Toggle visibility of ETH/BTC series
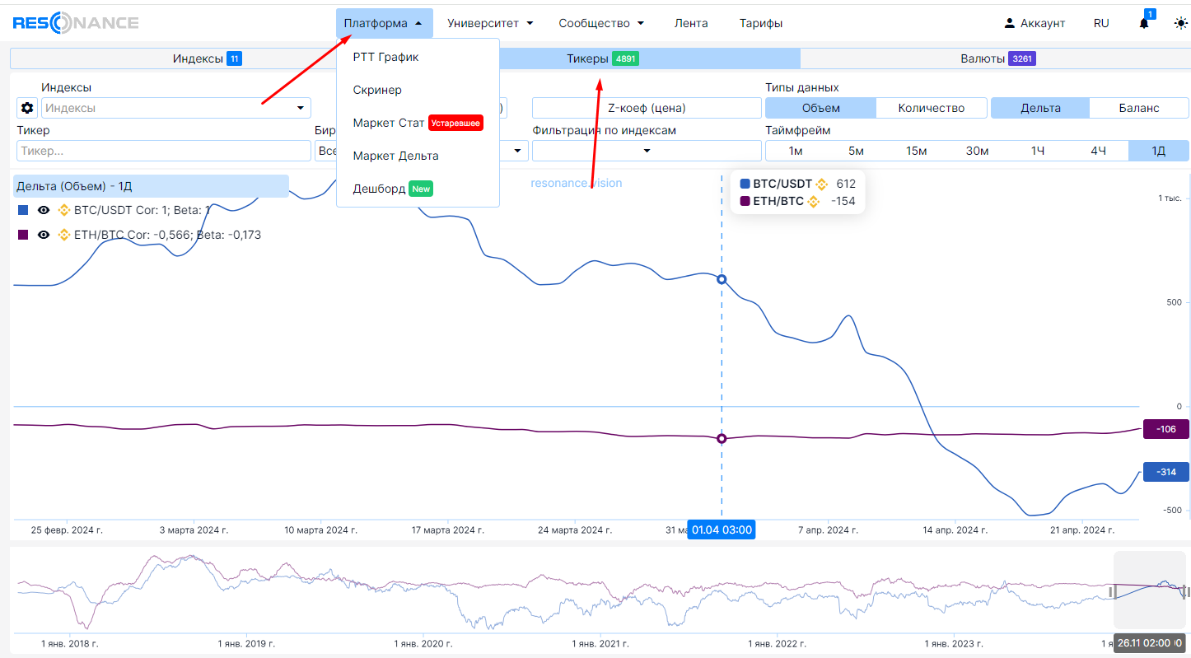The width and height of the screenshot is (1191, 658). pos(44,235)
